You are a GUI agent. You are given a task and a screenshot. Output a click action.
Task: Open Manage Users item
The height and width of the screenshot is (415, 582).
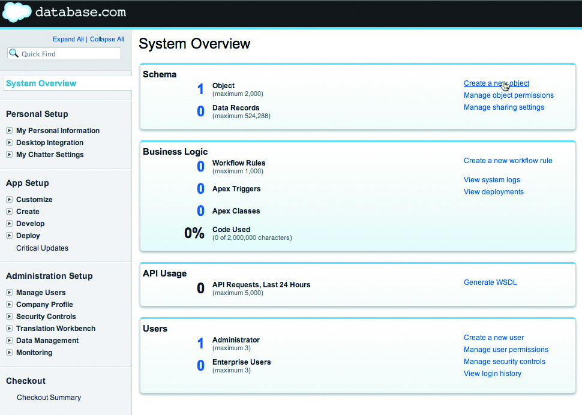click(41, 293)
